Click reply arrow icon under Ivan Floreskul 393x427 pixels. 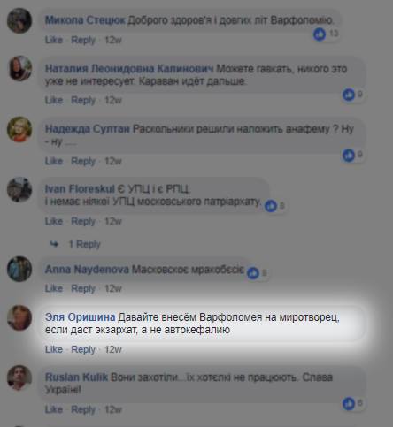tap(54, 244)
